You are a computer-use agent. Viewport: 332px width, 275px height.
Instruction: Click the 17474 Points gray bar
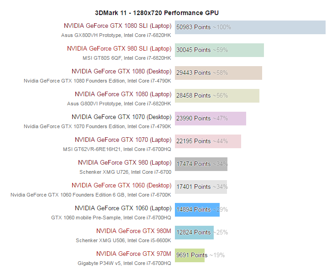(x=201, y=164)
